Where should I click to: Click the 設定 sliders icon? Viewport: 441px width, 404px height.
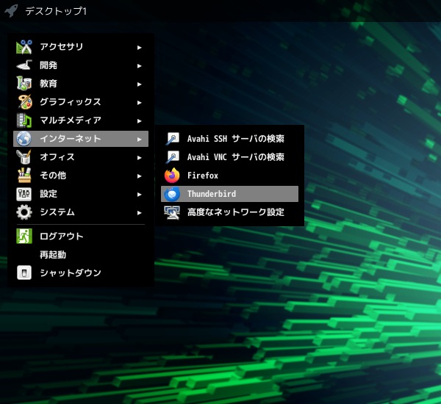tap(24, 194)
